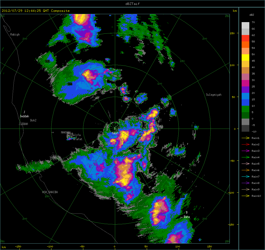Select the Rain10 legend label
This screenshot has height=250, width=265.
click(256, 196)
